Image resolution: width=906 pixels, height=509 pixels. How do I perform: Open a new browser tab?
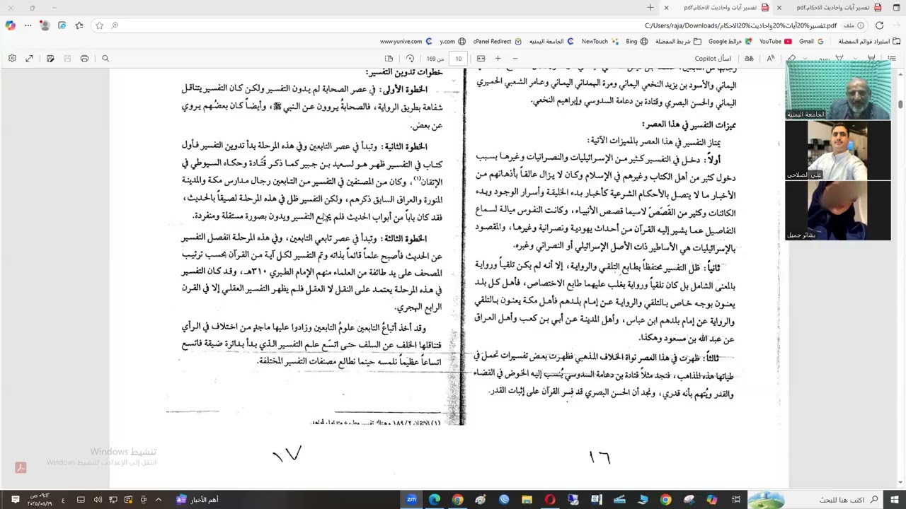(650, 8)
